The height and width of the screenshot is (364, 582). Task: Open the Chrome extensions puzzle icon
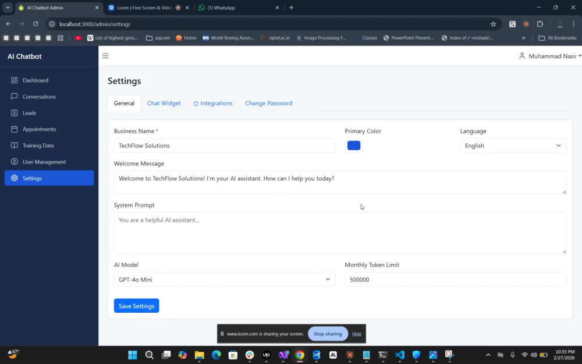pyautogui.click(x=540, y=24)
